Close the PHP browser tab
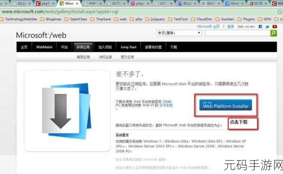The width and height of the screenshot is (283, 174). click(100, 3)
